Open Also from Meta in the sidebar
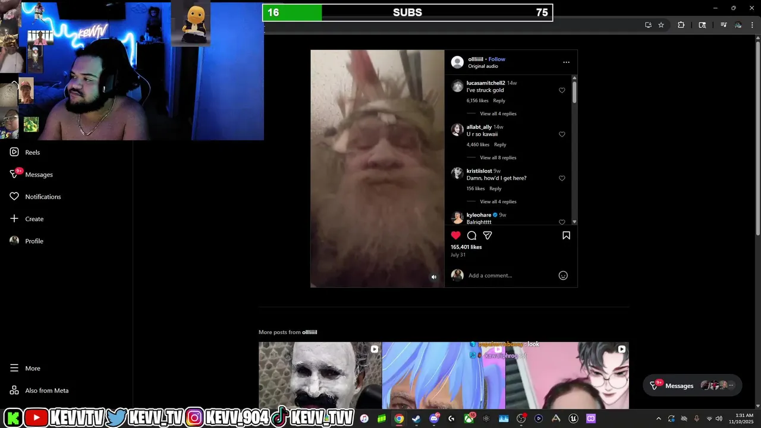The height and width of the screenshot is (428, 761). click(x=39, y=391)
